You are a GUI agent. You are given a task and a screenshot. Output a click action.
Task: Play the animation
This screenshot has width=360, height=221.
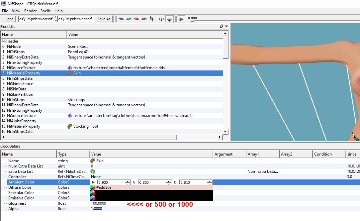pos(181,19)
